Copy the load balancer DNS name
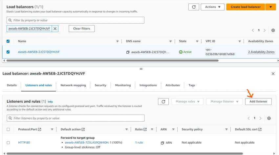 tap(128, 52)
